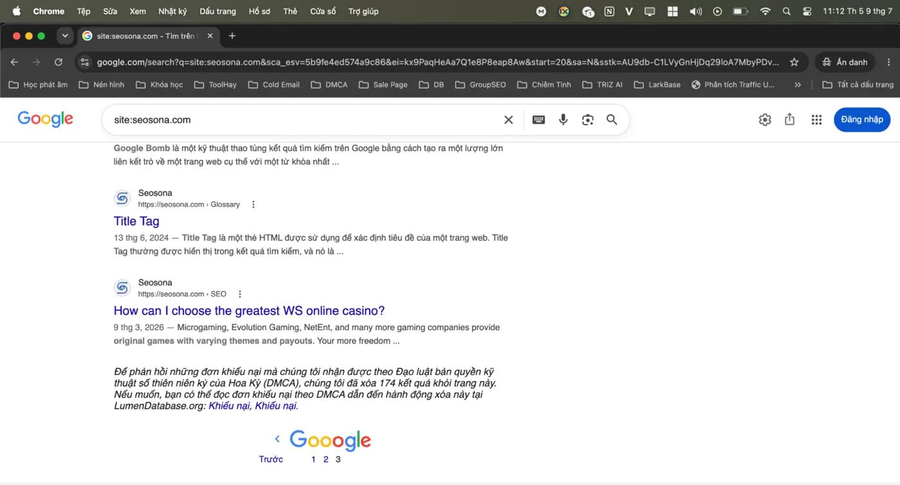Open the Cửa sổ menu

click(x=323, y=11)
